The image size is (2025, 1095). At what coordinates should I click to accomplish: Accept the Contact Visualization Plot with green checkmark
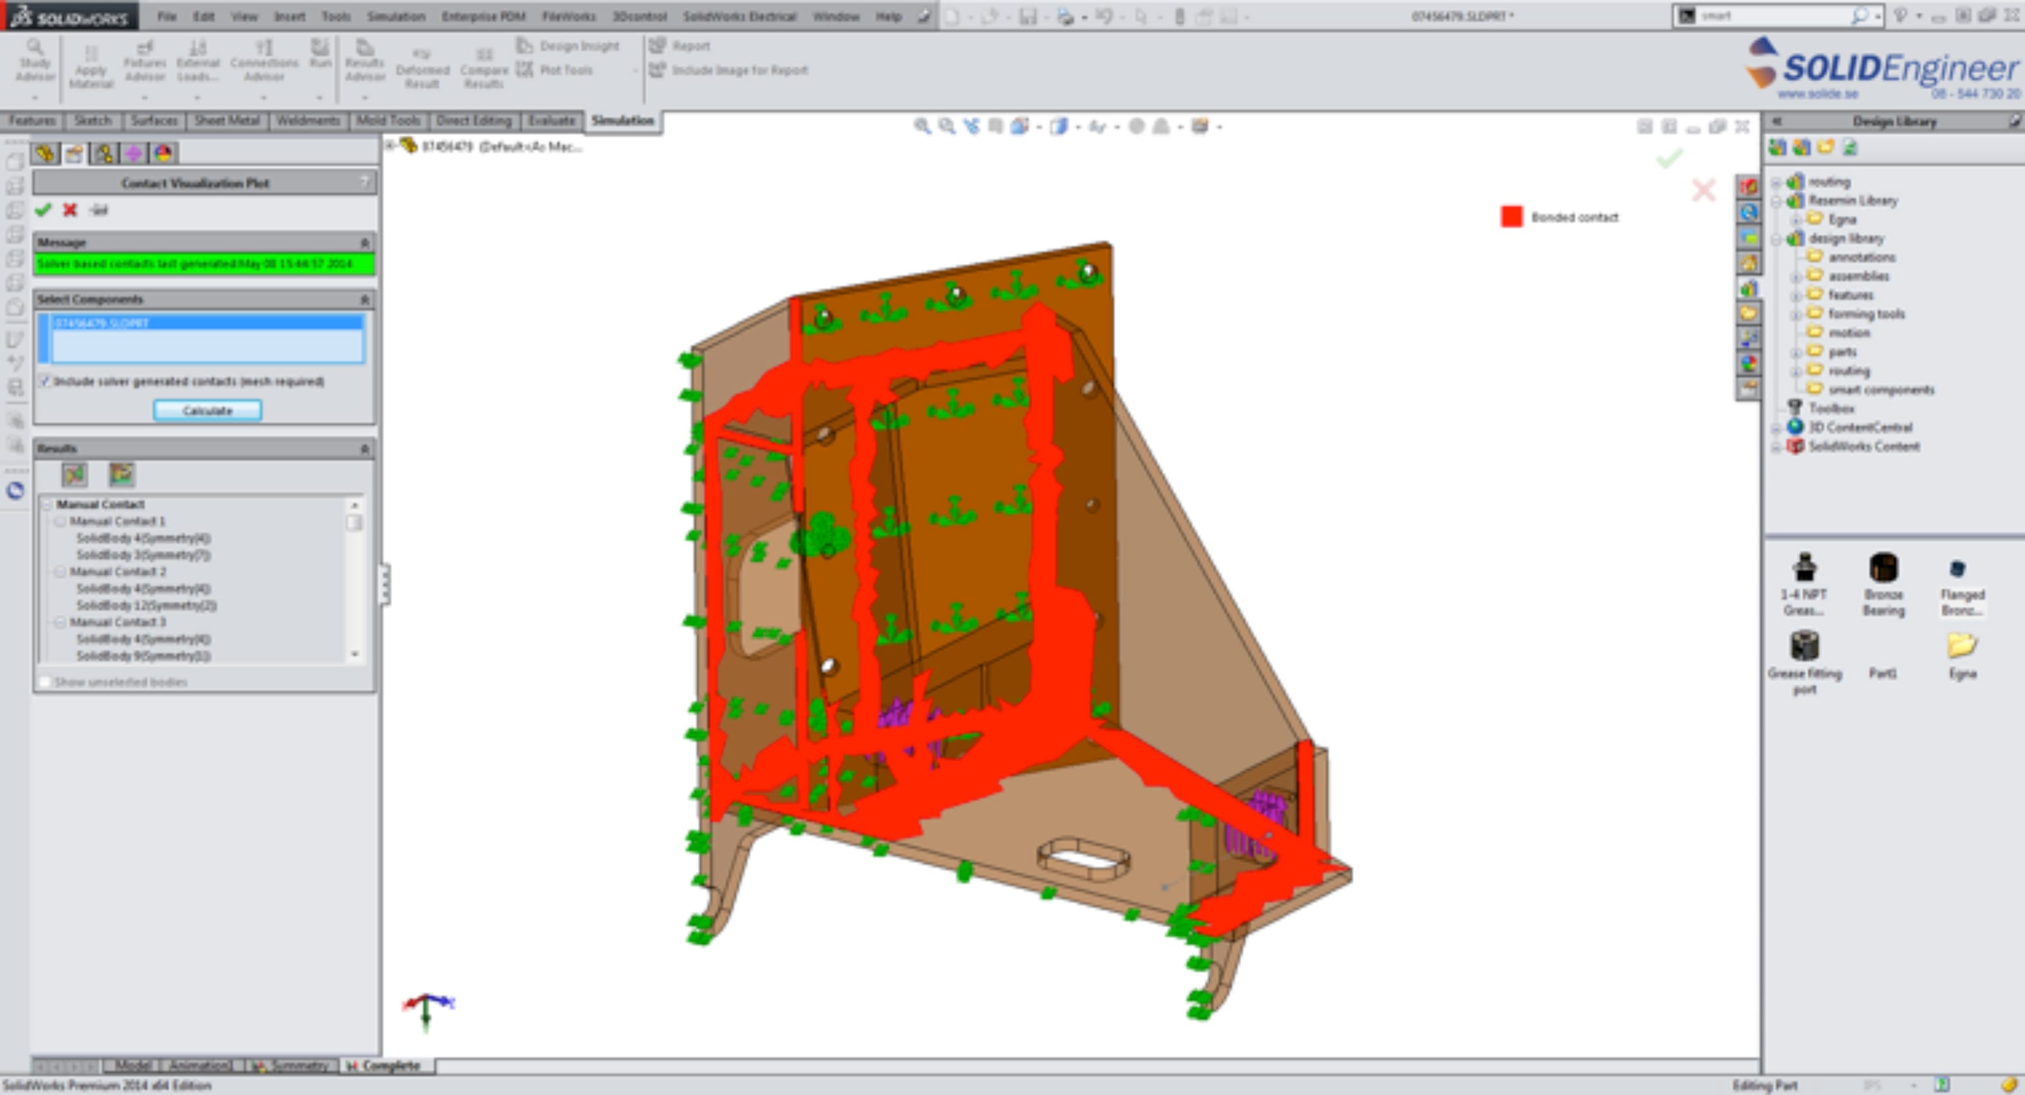coord(43,210)
